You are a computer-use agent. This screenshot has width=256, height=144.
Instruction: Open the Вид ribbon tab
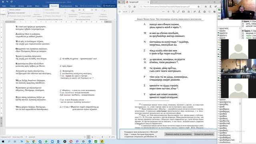click(76, 6)
